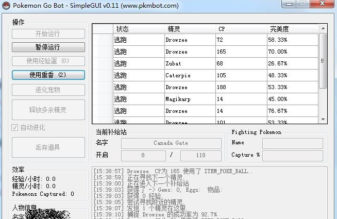Click the Canada Gate name field

pyautogui.click(x=171, y=143)
